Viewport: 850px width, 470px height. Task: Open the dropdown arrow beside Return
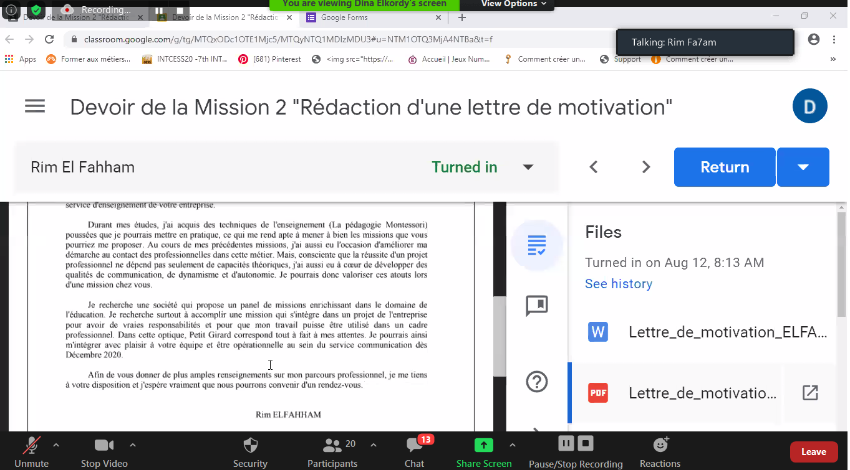[803, 167]
